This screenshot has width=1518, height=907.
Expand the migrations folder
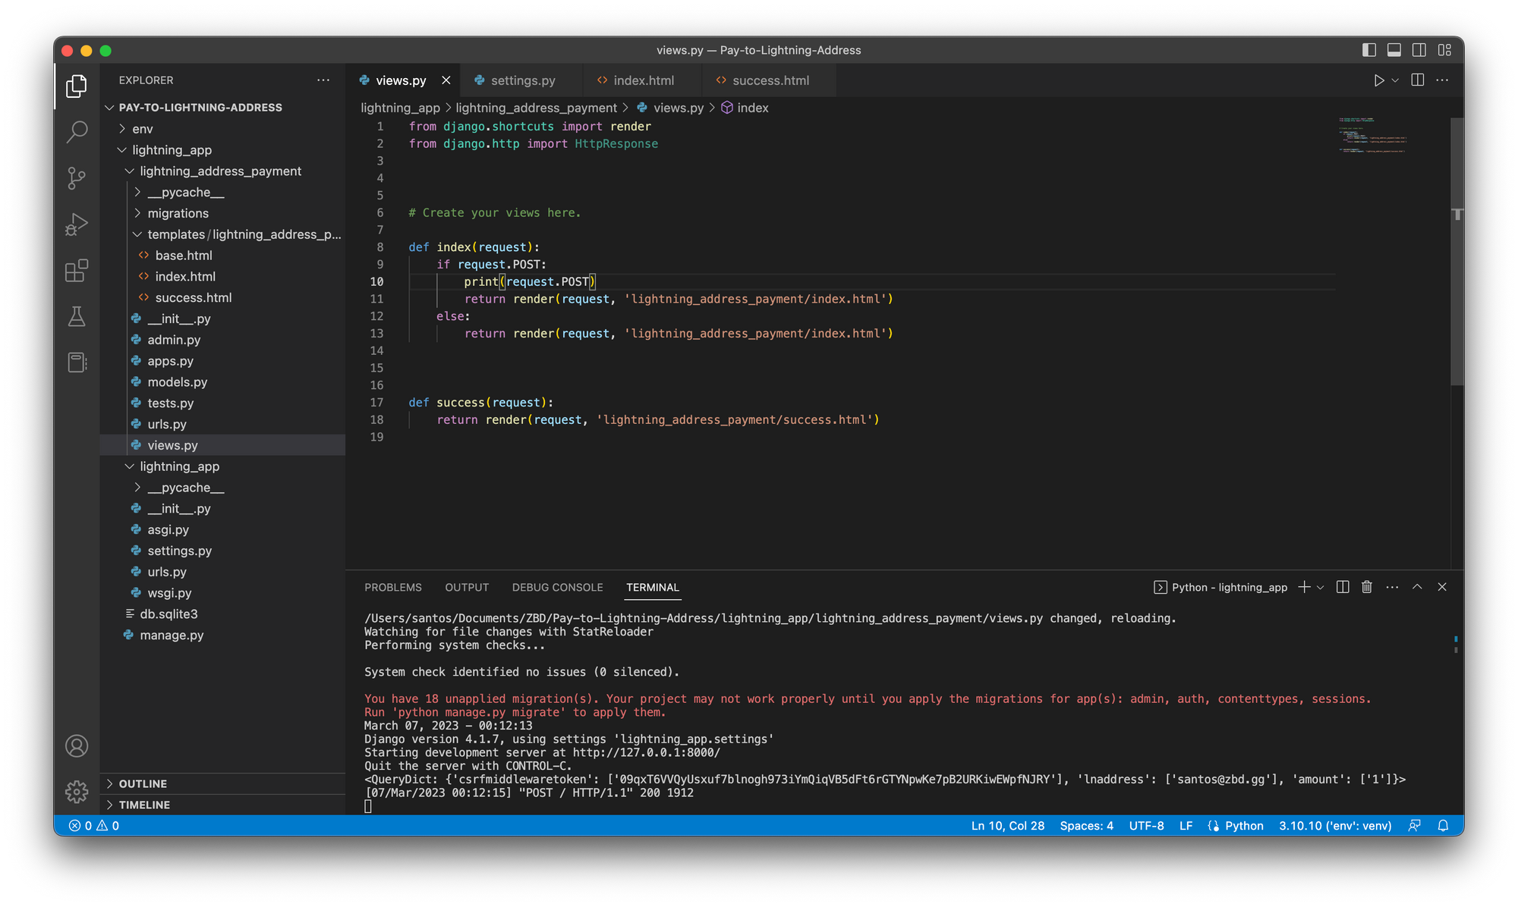coord(222,214)
